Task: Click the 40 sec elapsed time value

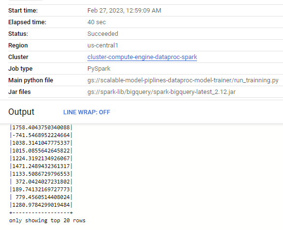Action: [97, 22]
